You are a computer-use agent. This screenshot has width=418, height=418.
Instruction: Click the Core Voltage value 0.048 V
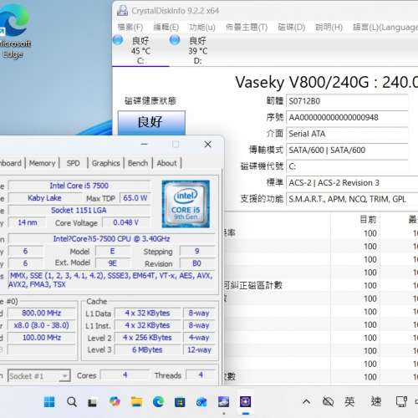click(x=126, y=222)
